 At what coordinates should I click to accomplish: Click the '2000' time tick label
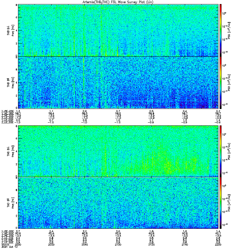click(x=18, y=245)
